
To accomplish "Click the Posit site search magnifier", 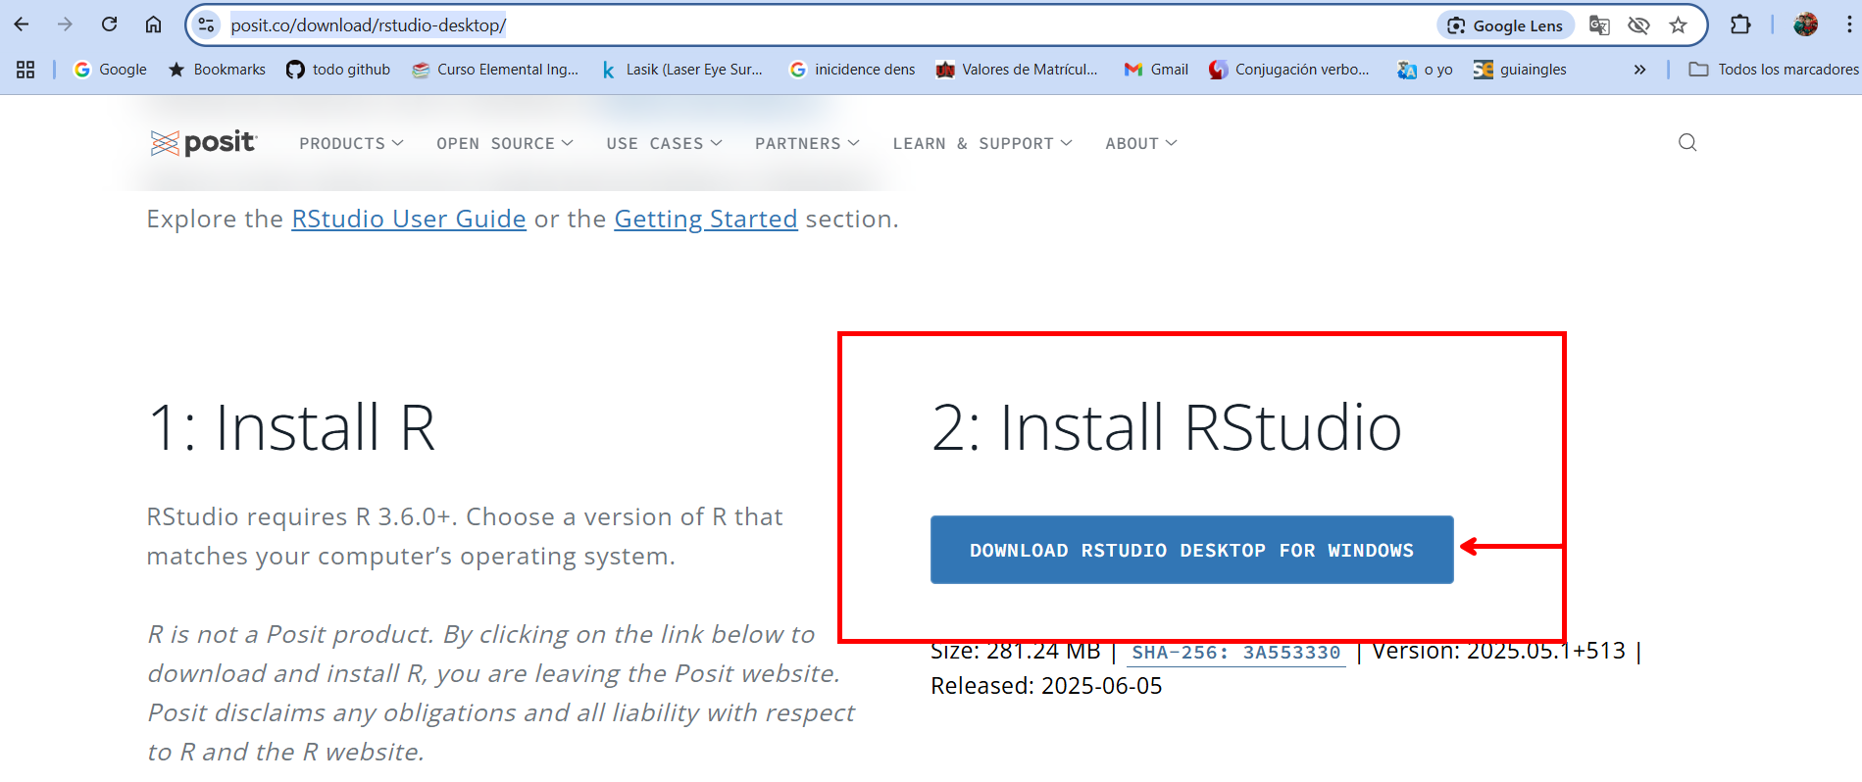I will tap(1686, 143).
